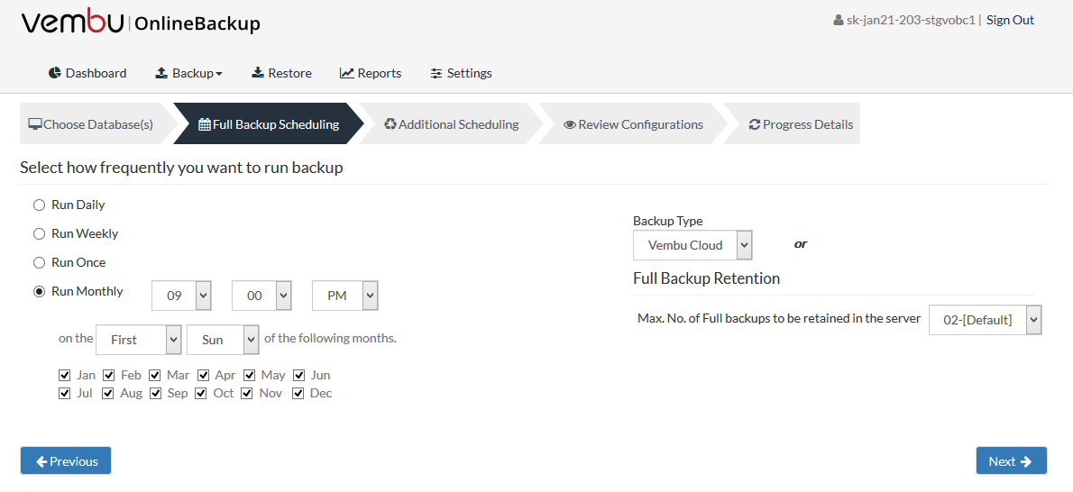Open the full backup retention count dropdown

985,320
